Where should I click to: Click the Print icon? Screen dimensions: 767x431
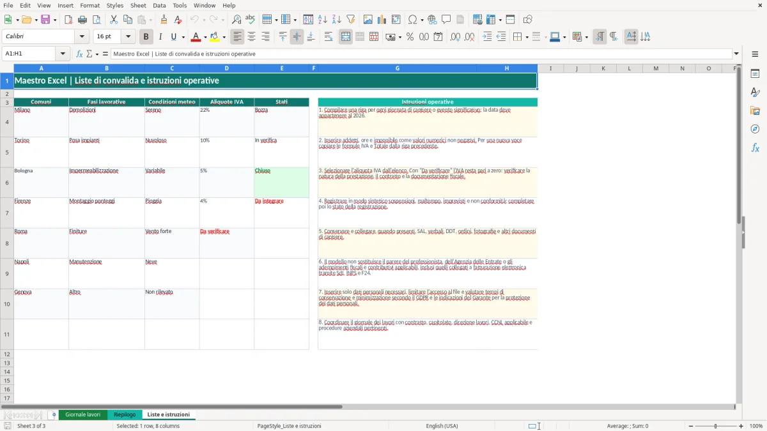[x=82, y=20]
